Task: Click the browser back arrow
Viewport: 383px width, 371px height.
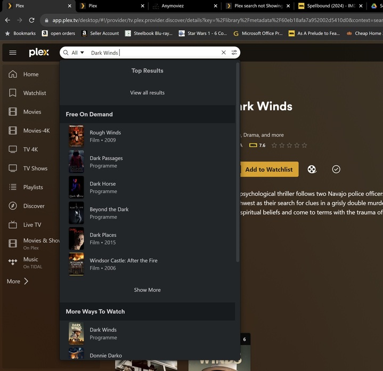Action: point(7,20)
